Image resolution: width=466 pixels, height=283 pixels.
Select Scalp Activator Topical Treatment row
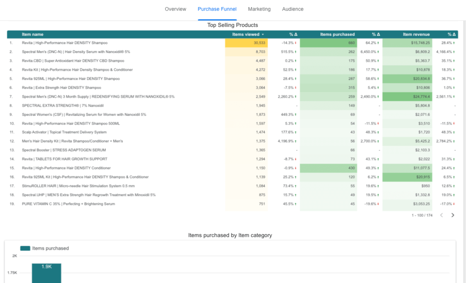point(233,132)
